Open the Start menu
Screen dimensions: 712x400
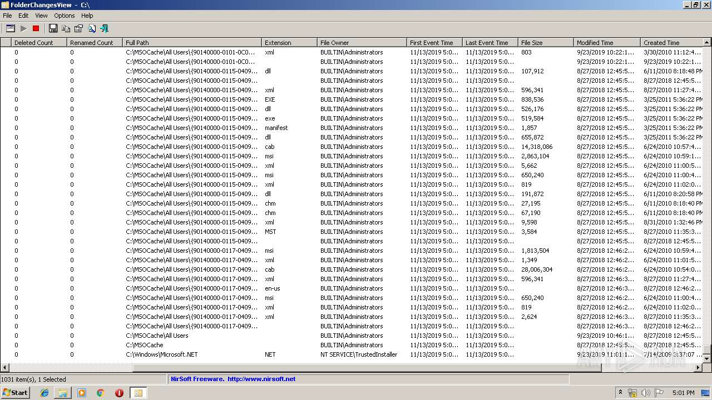[x=16, y=393]
